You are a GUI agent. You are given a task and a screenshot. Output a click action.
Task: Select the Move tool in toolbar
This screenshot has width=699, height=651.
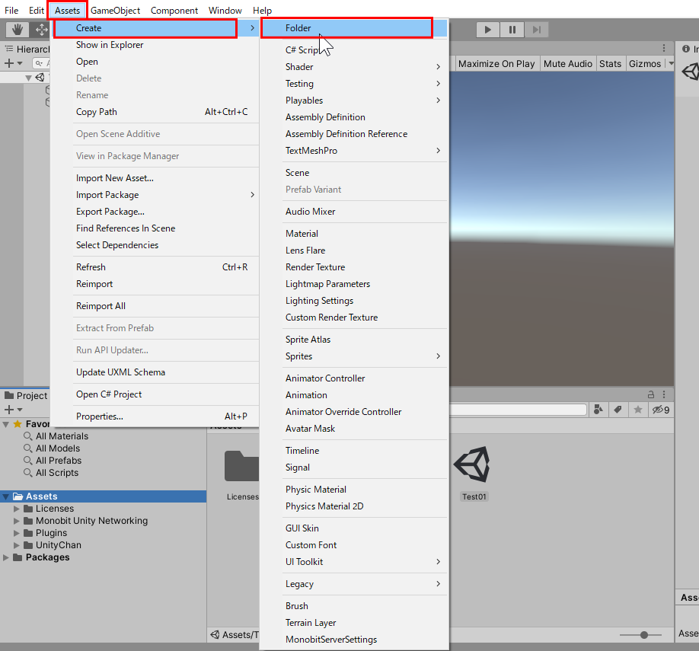point(41,30)
